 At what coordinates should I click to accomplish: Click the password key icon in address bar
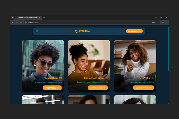click(153, 22)
